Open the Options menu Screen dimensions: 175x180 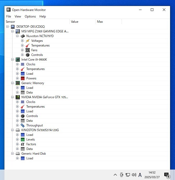(30, 16)
